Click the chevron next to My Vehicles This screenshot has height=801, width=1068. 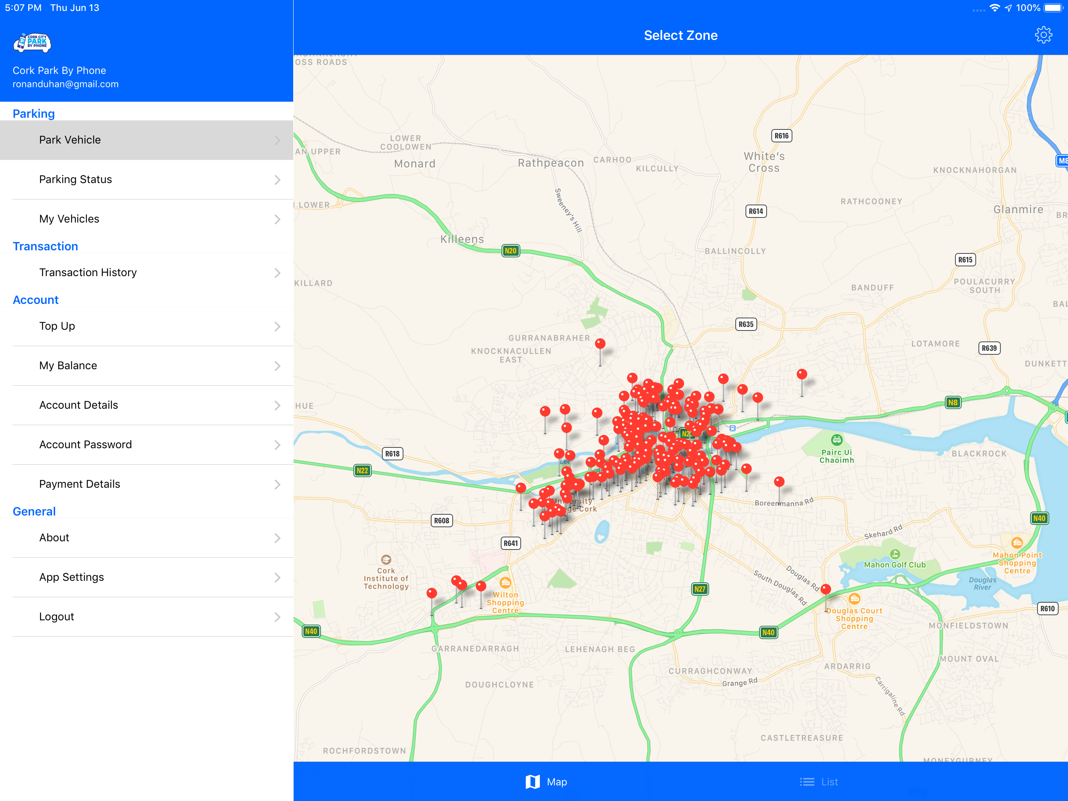pos(277,219)
